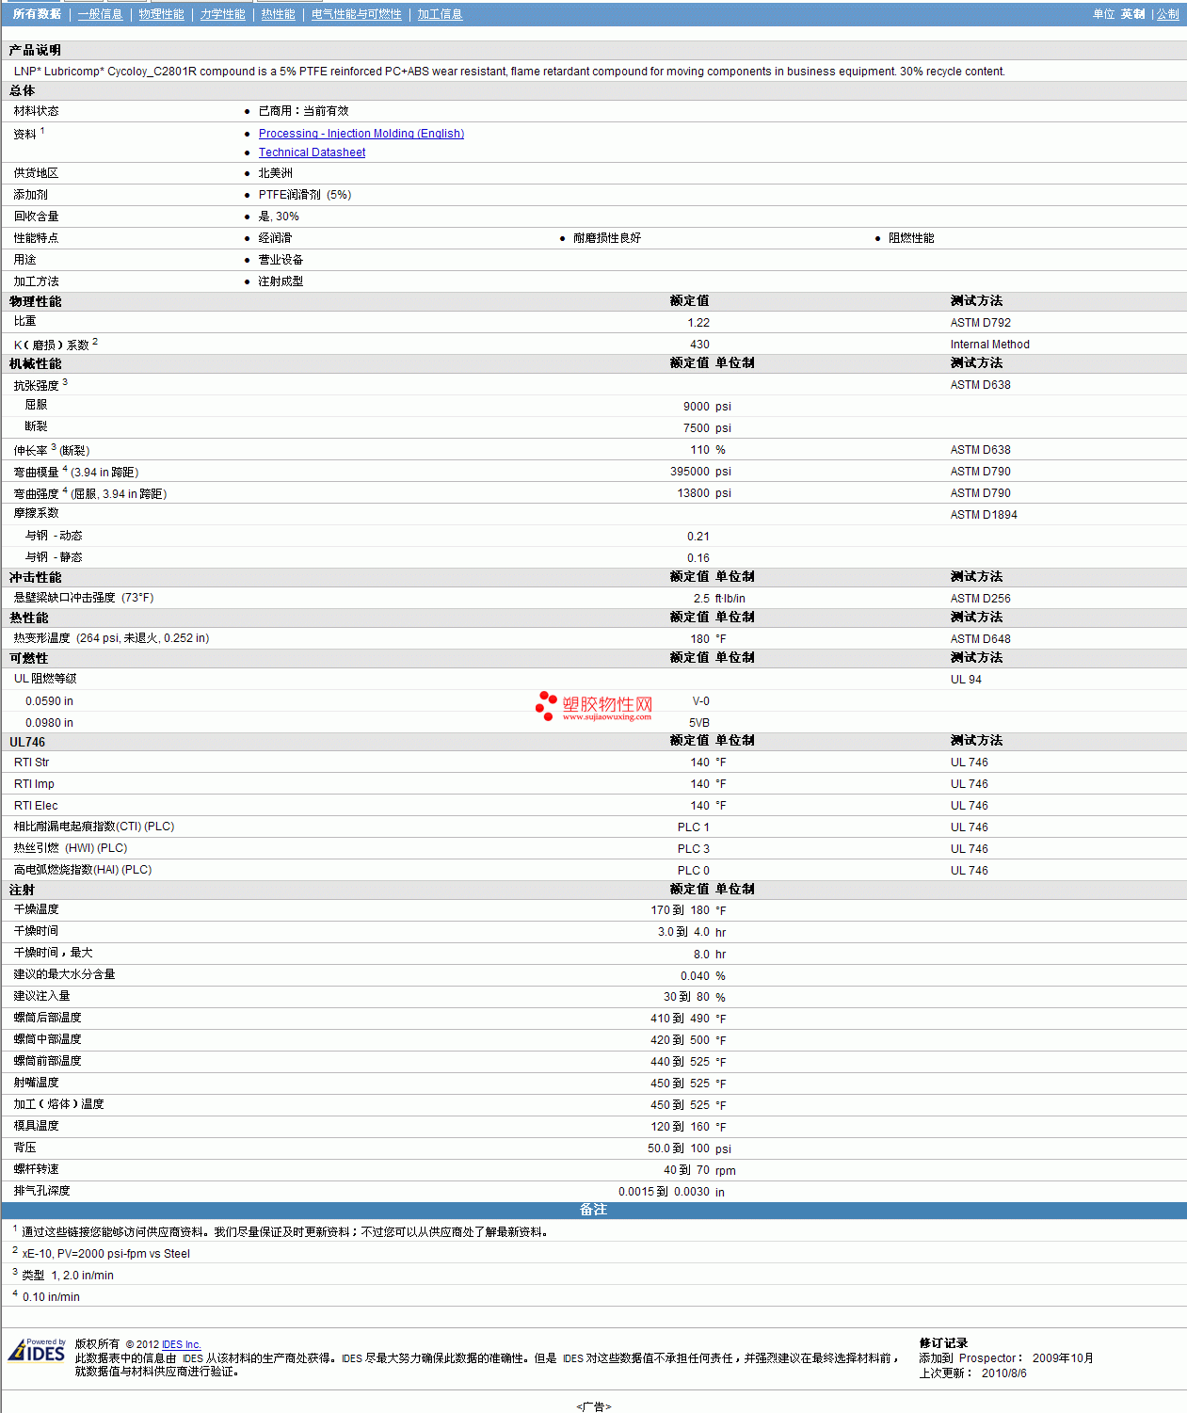The image size is (1187, 1413).
Task: Click the 干燥温度 row label
Action: 37,909
